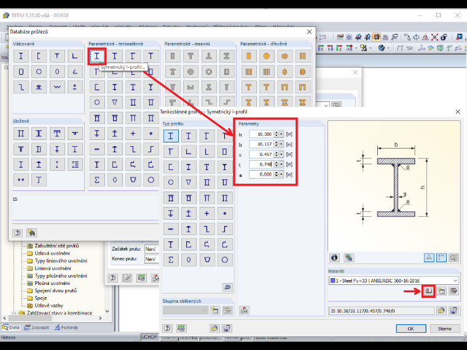Screen dimensions: 467x350
Task: Switch to Data navigator tab
Action: [10, 327]
